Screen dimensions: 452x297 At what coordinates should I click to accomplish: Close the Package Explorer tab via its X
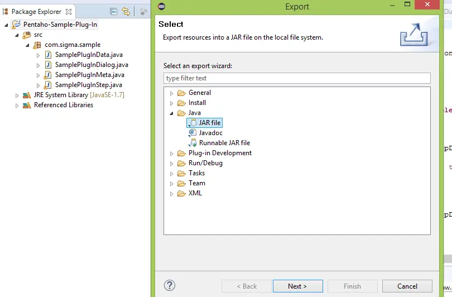(x=69, y=12)
